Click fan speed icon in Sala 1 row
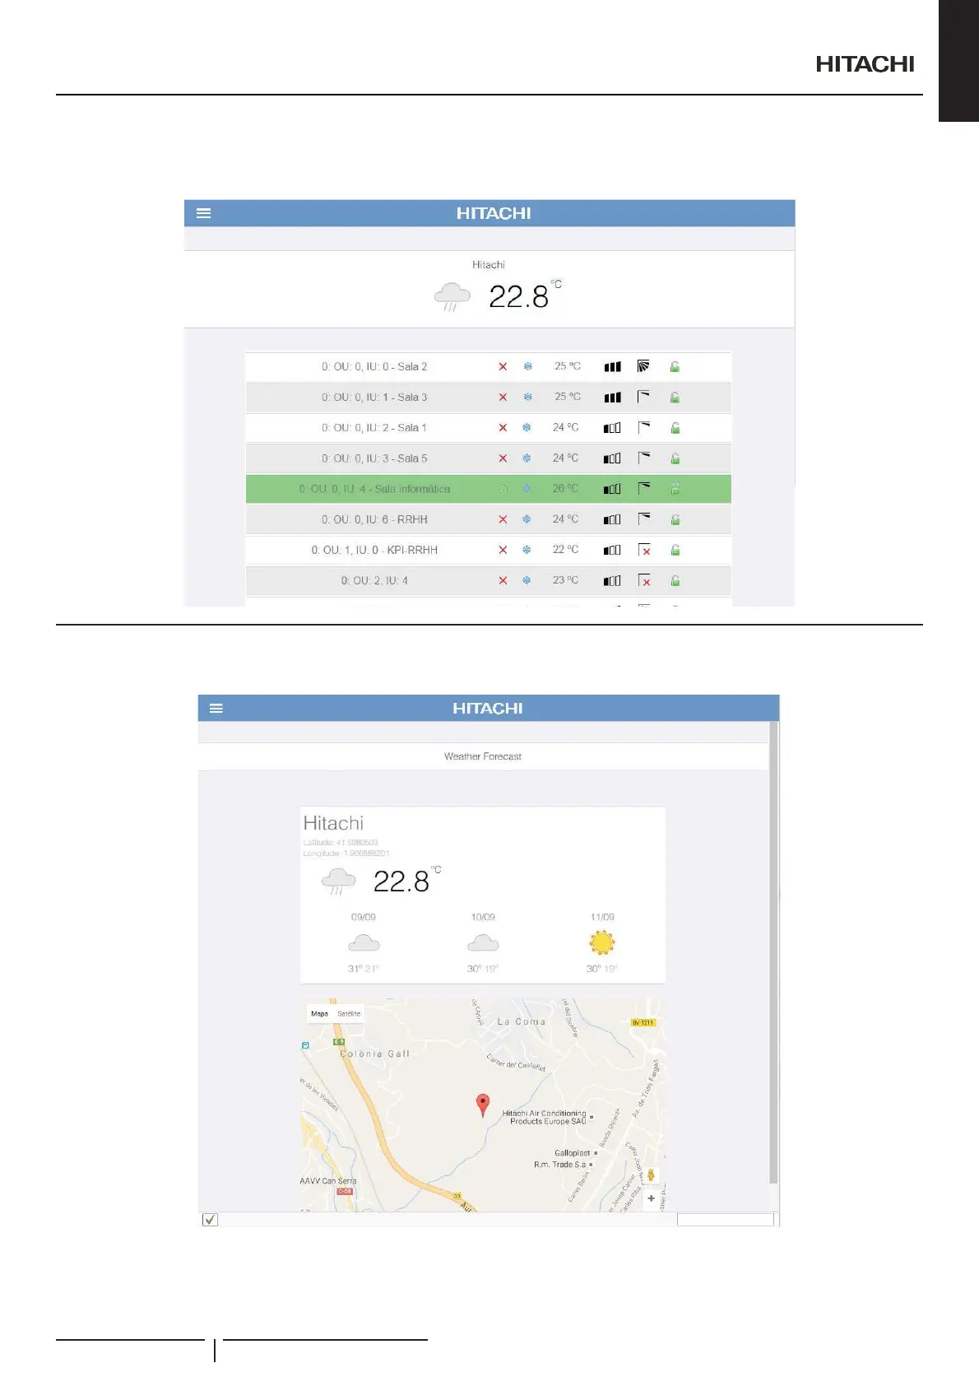Image resolution: width=979 pixels, height=1386 pixels. click(612, 428)
